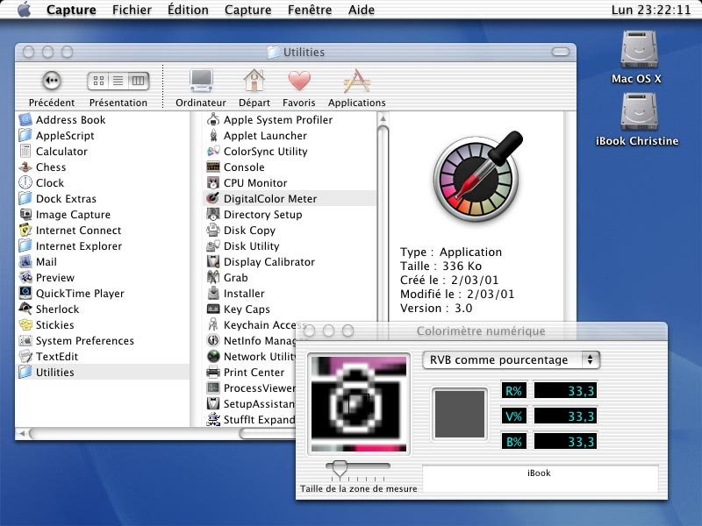The image size is (702, 526).
Task: Click the V% value field 33,3
Action: click(x=565, y=416)
